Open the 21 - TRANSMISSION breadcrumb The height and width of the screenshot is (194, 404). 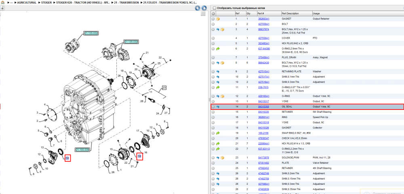[x=127, y=2]
